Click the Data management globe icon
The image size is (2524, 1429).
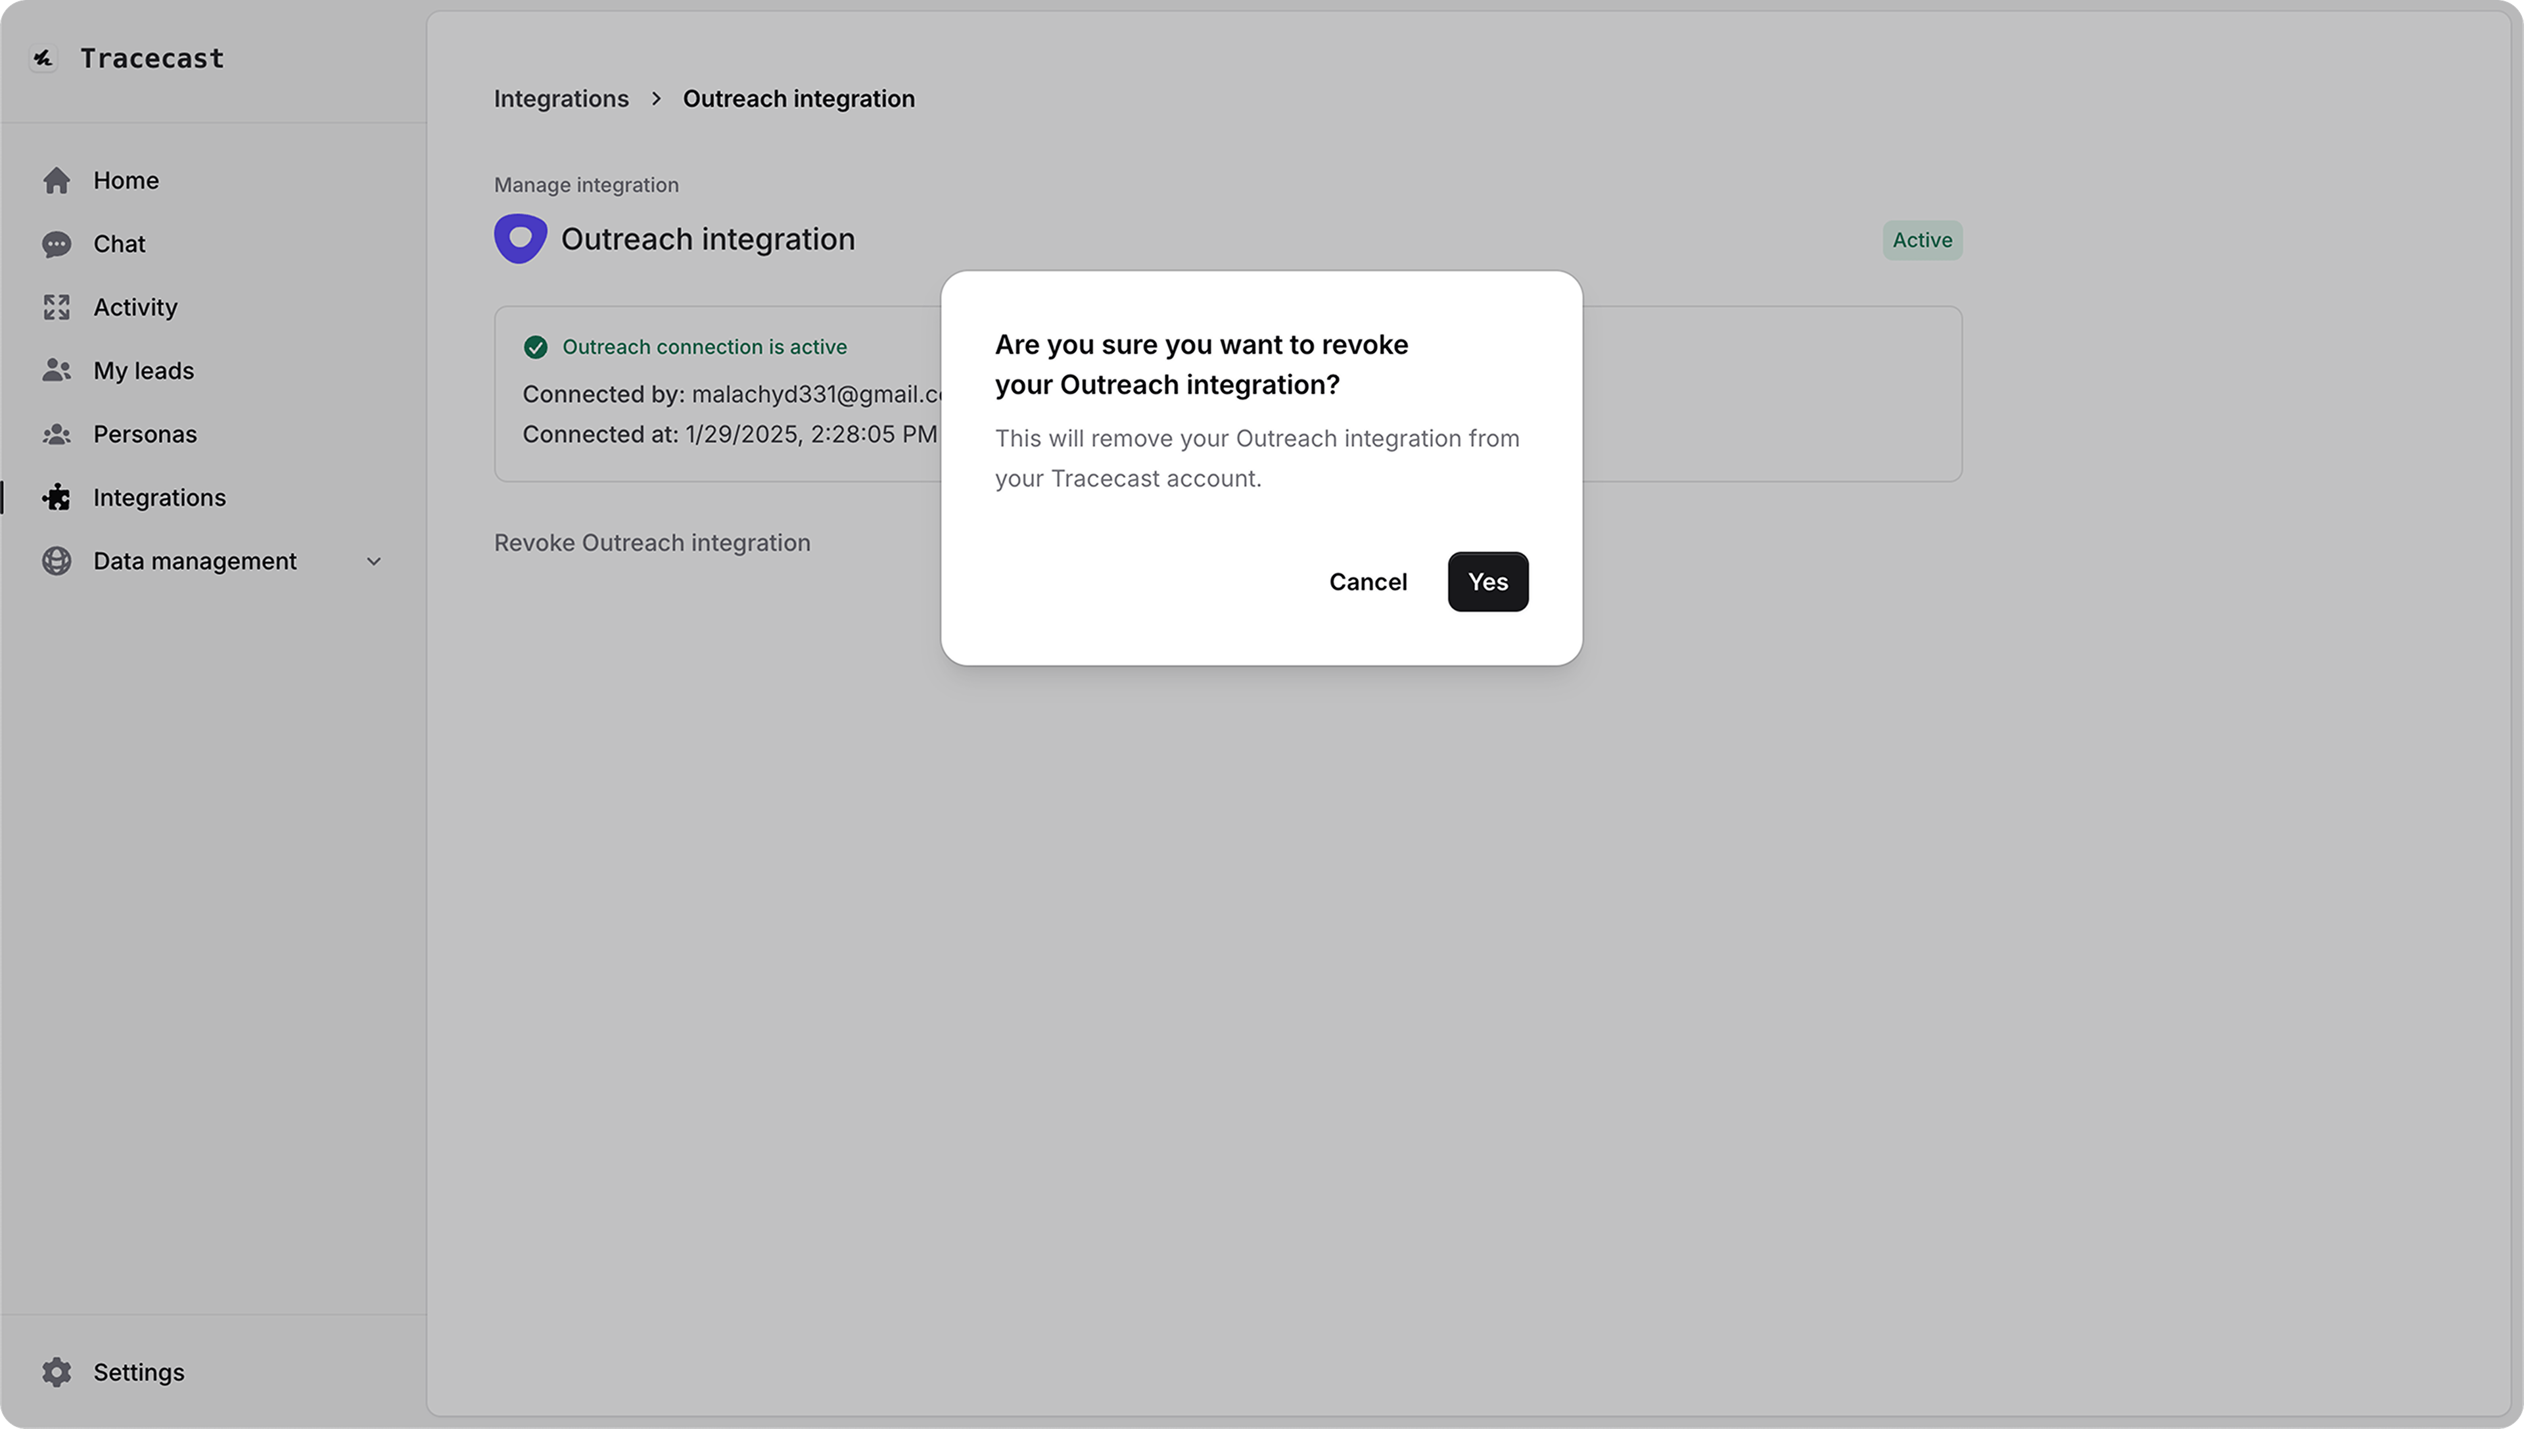click(57, 561)
